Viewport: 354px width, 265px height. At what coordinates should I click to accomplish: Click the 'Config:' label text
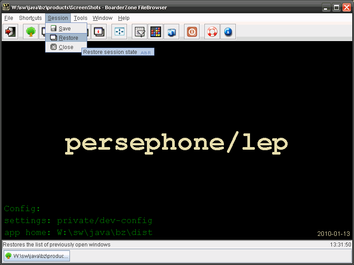(x=22, y=209)
